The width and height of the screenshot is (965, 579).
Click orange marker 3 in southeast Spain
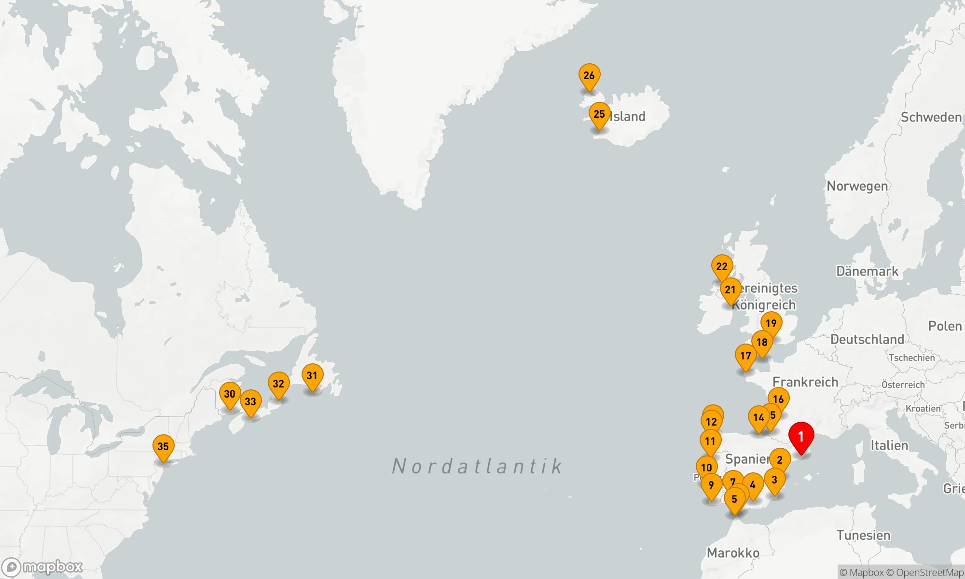pos(774,480)
